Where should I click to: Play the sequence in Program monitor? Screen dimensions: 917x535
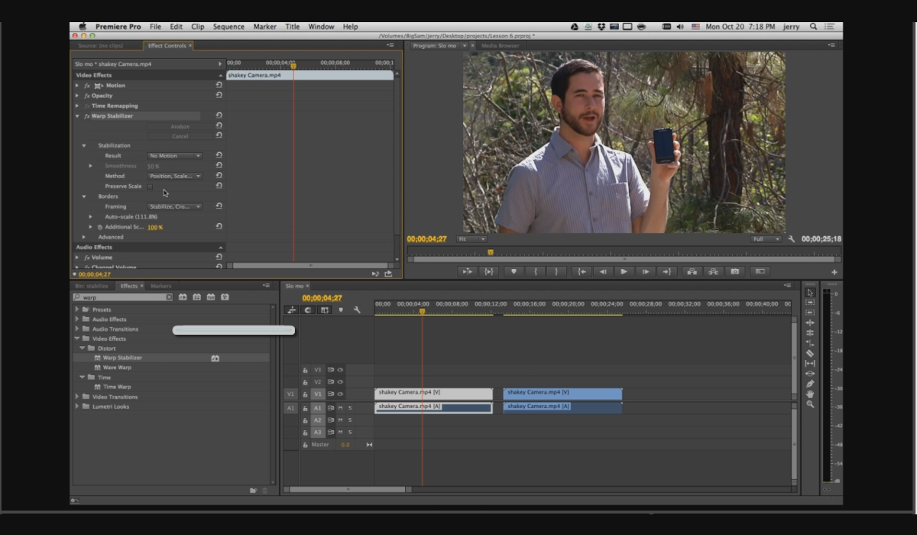click(624, 271)
